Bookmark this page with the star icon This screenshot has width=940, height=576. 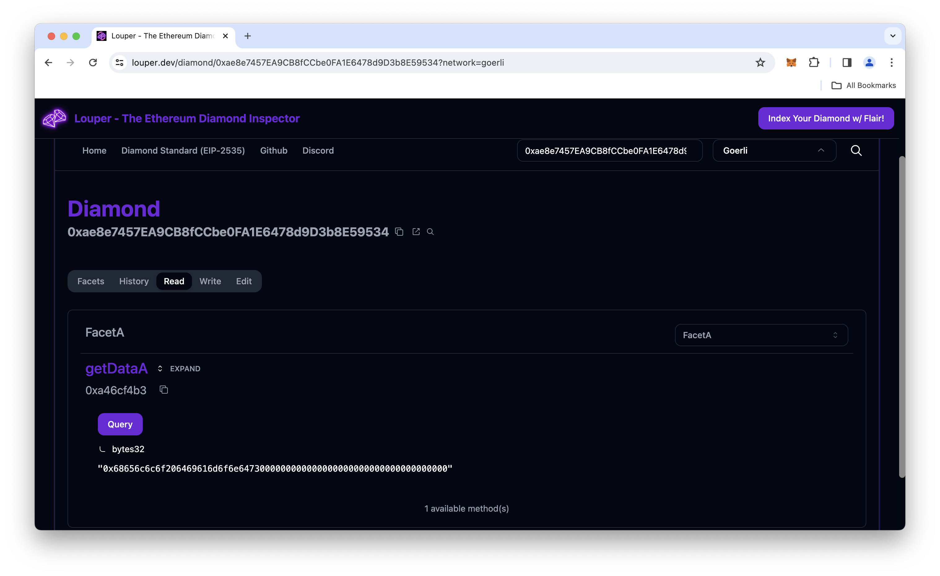coord(760,63)
